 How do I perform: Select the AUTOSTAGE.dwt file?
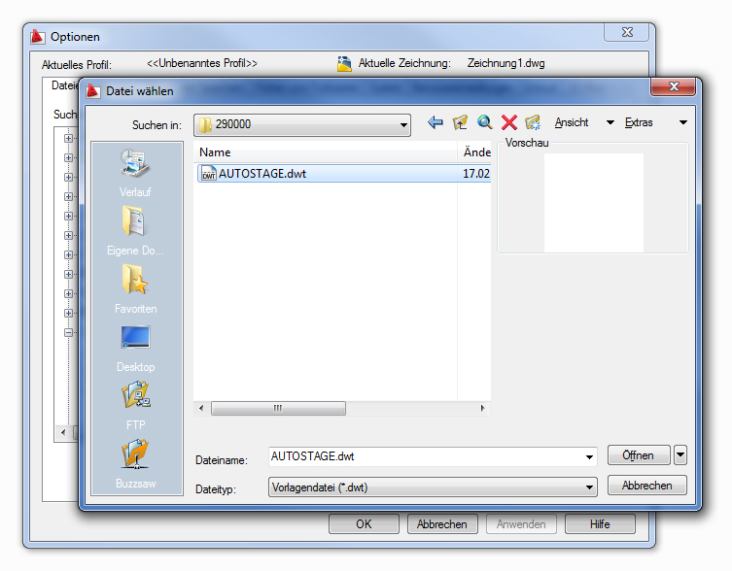click(261, 174)
